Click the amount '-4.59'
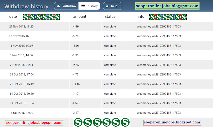This screenshot has height=127, width=213. 76,27
